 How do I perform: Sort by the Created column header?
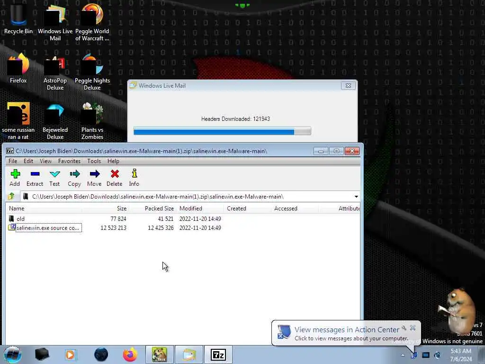247,209
